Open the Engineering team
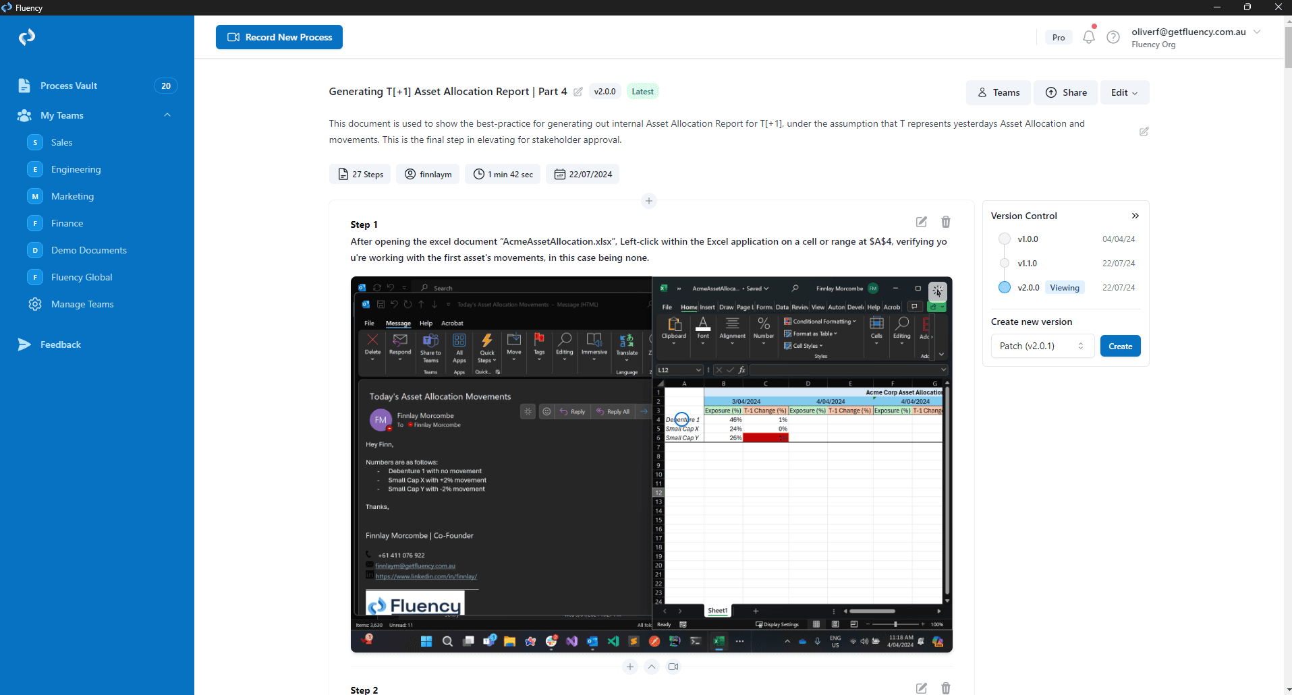This screenshot has width=1292, height=695. tap(76, 169)
